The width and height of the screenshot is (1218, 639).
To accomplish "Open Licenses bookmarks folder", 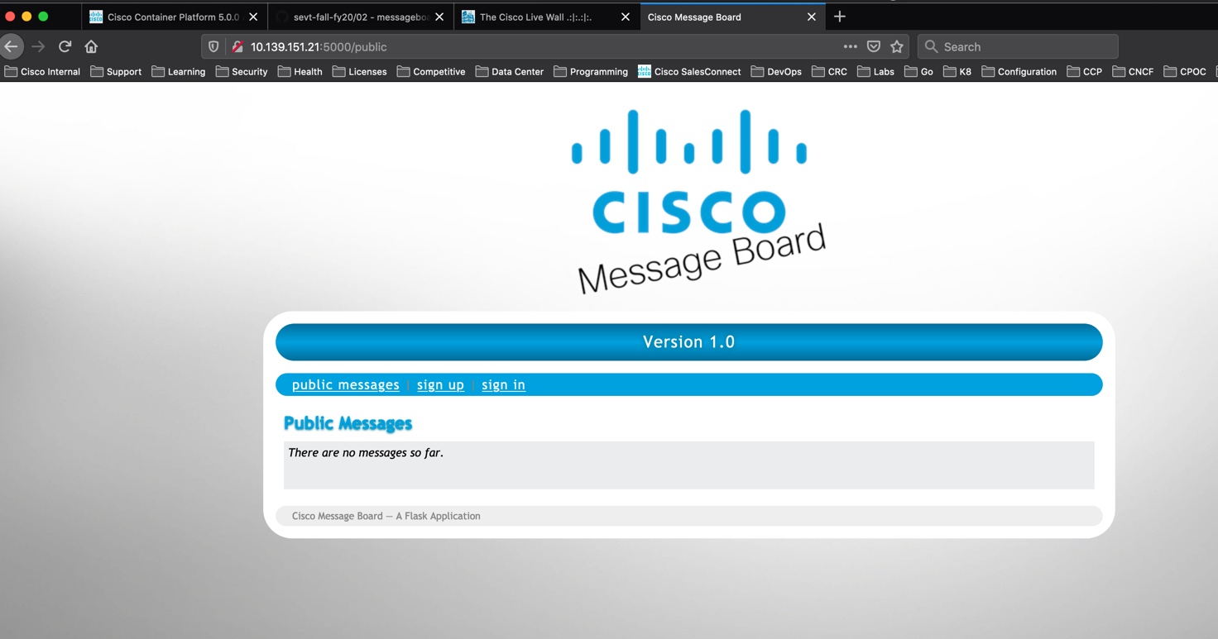I will 359,72.
